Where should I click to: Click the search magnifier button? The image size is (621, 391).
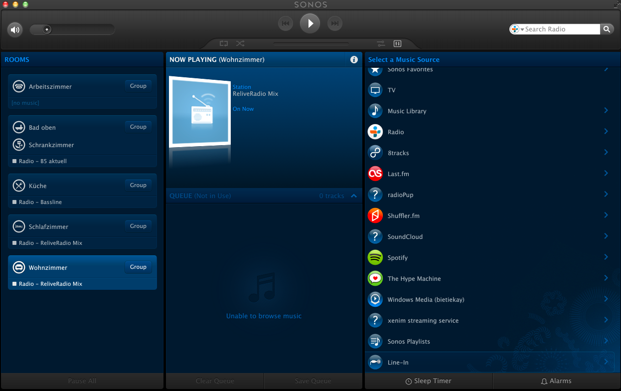[607, 29]
